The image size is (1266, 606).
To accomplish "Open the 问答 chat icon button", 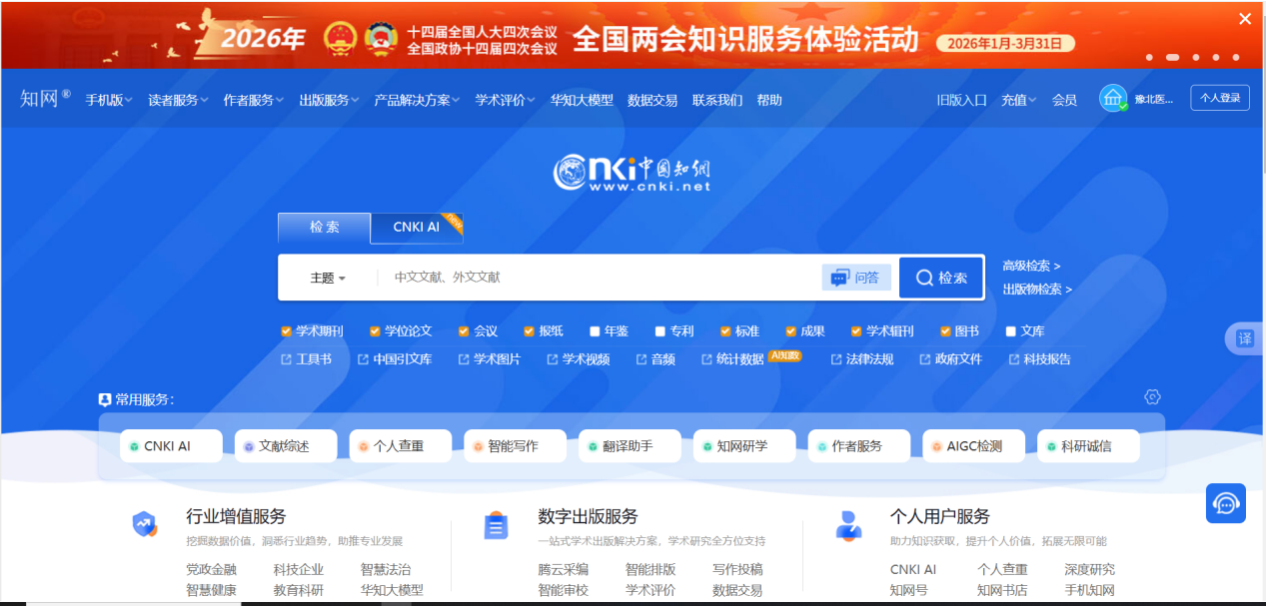I will [855, 278].
